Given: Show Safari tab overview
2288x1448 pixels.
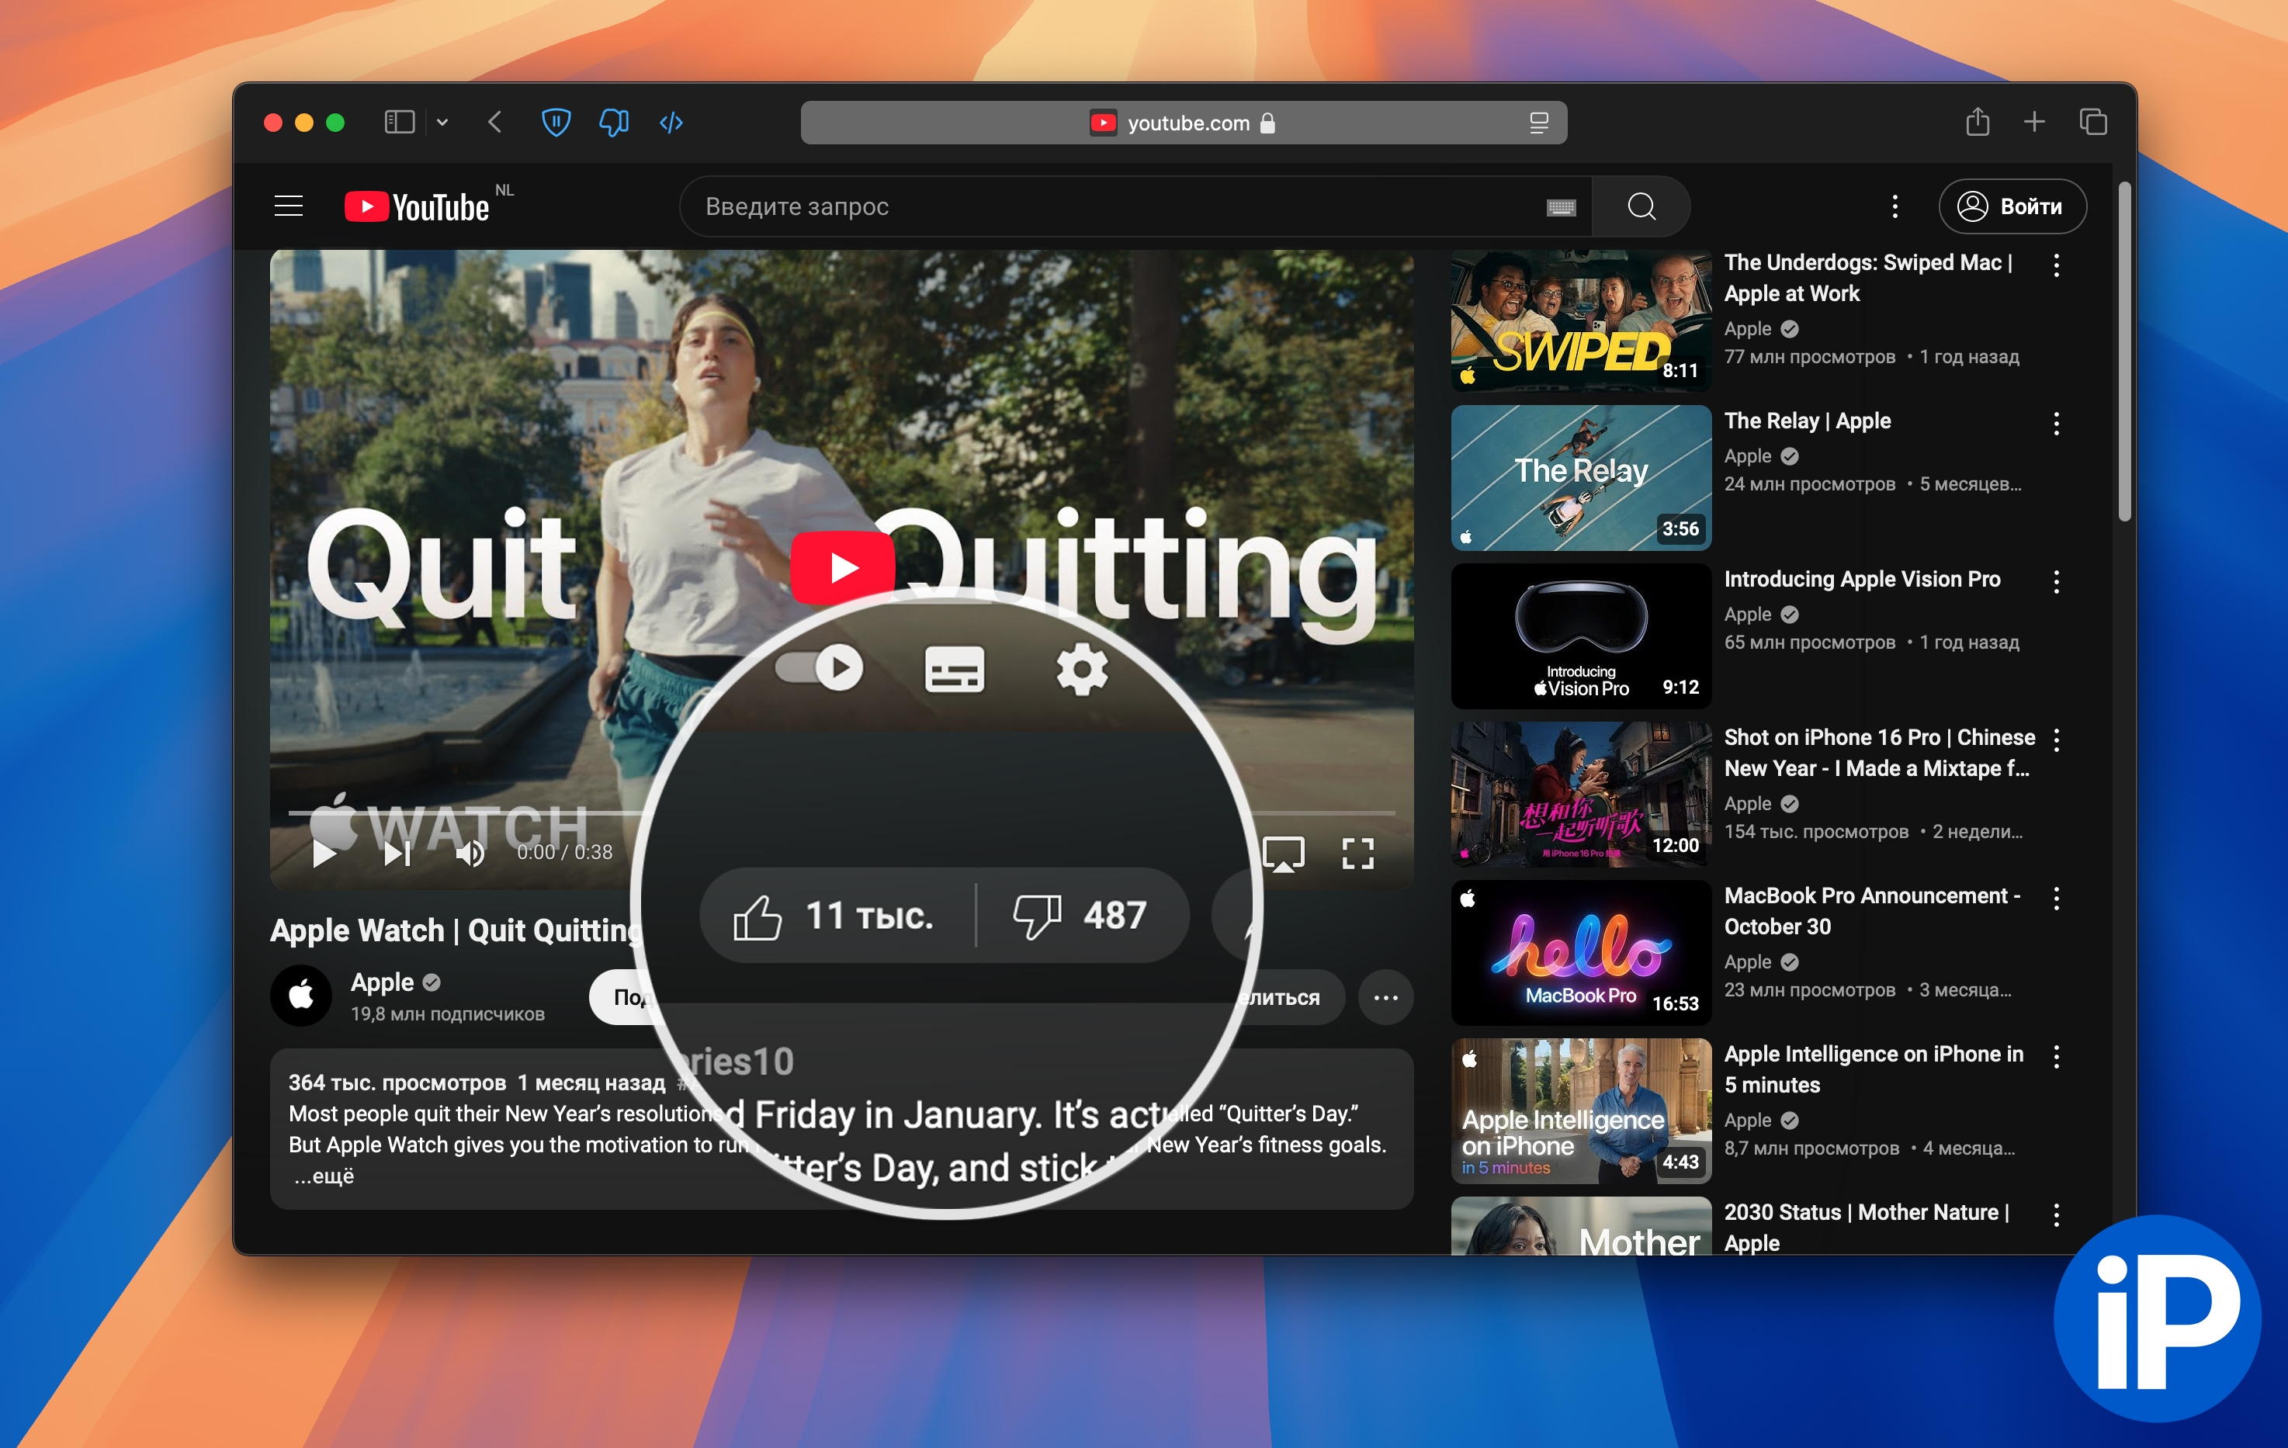Looking at the screenshot, I should (x=2092, y=123).
